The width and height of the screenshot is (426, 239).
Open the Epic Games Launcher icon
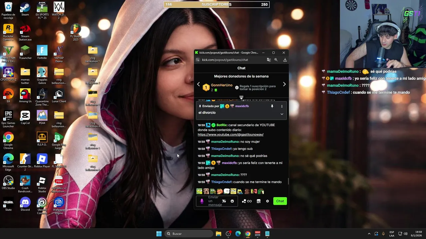(x=8, y=119)
